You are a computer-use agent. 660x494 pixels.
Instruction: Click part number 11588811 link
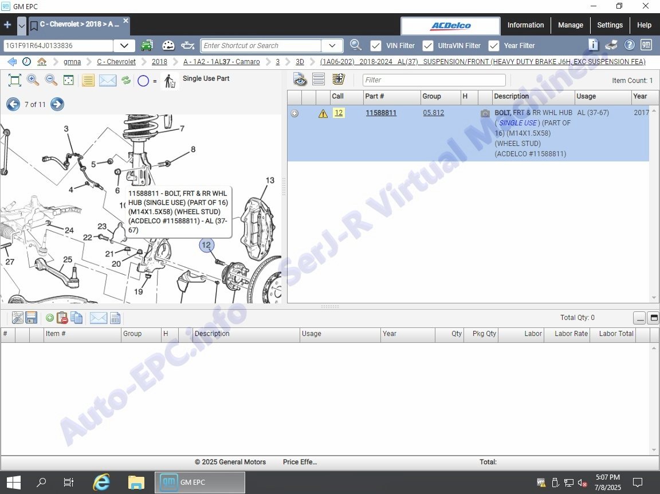pyautogui.click(x=381, y=113)
